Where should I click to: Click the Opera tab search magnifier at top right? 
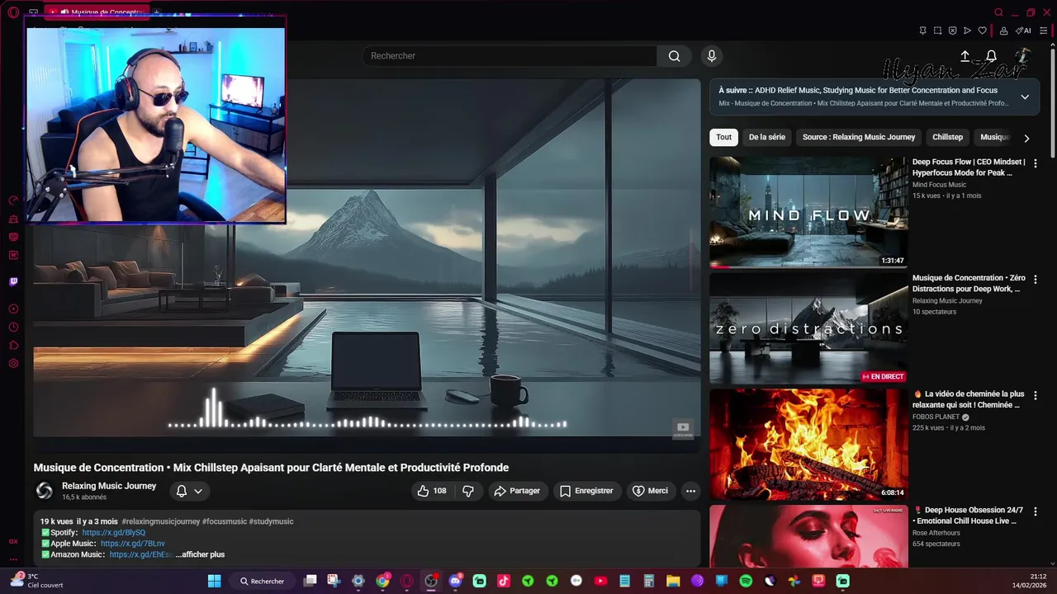999,12
